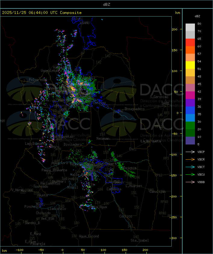Select the light gray 70-80 dBZ swatch
This screenshot has width=213, height=254.
coord(190,27)
